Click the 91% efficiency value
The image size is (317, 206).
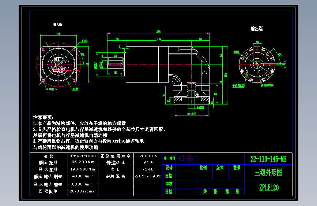click(x=148, y=162)
